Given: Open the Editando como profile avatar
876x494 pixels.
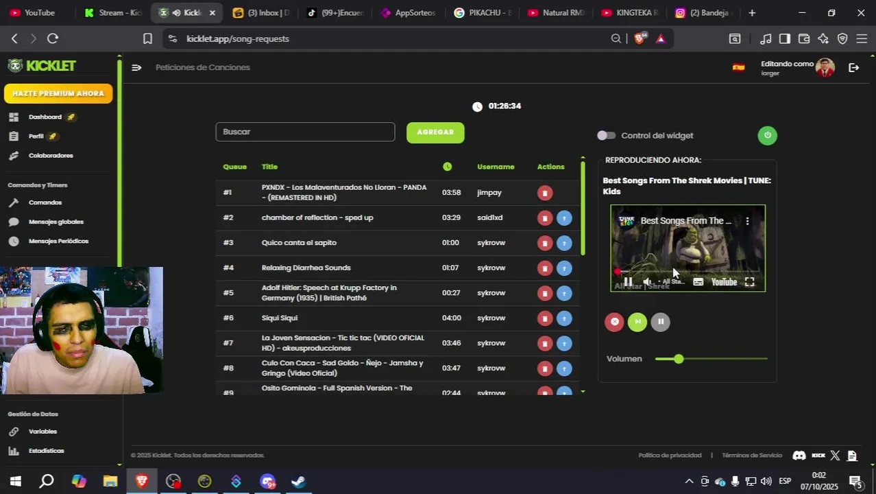Looking at the screenshot, I should click(x=825, y=67).
